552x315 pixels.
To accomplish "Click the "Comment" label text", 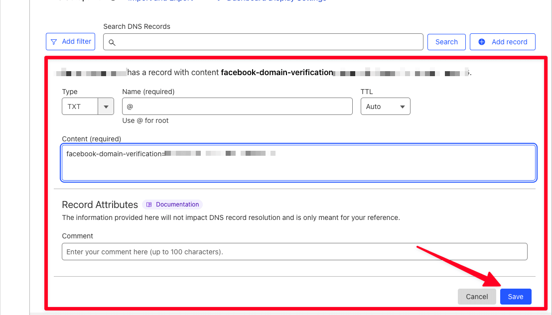I will [77, 236].
